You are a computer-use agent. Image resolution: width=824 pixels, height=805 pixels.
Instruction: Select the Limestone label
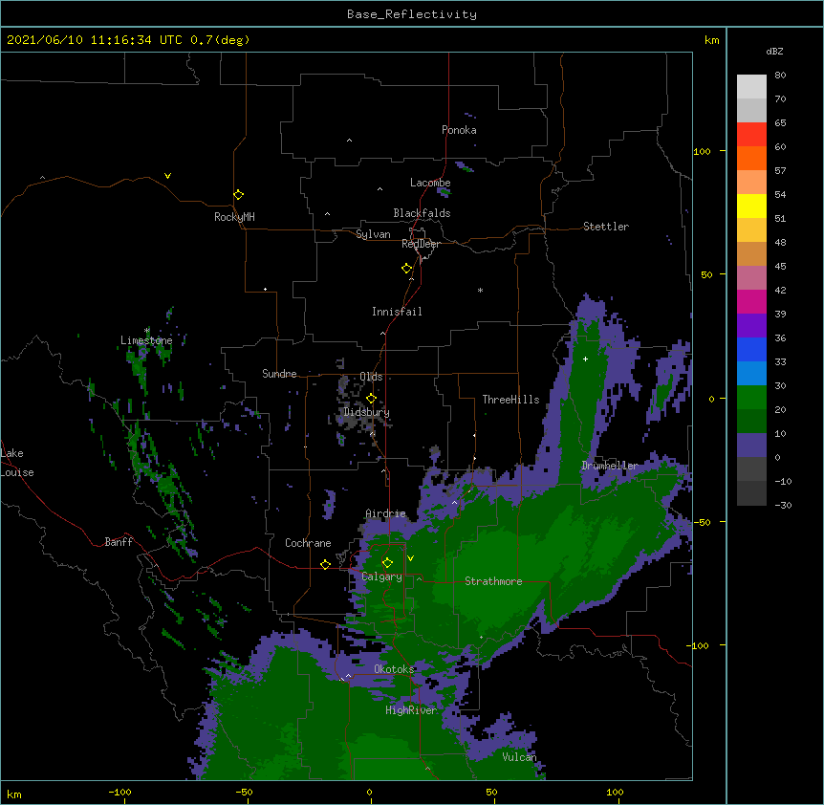click(x=146, y=340)
